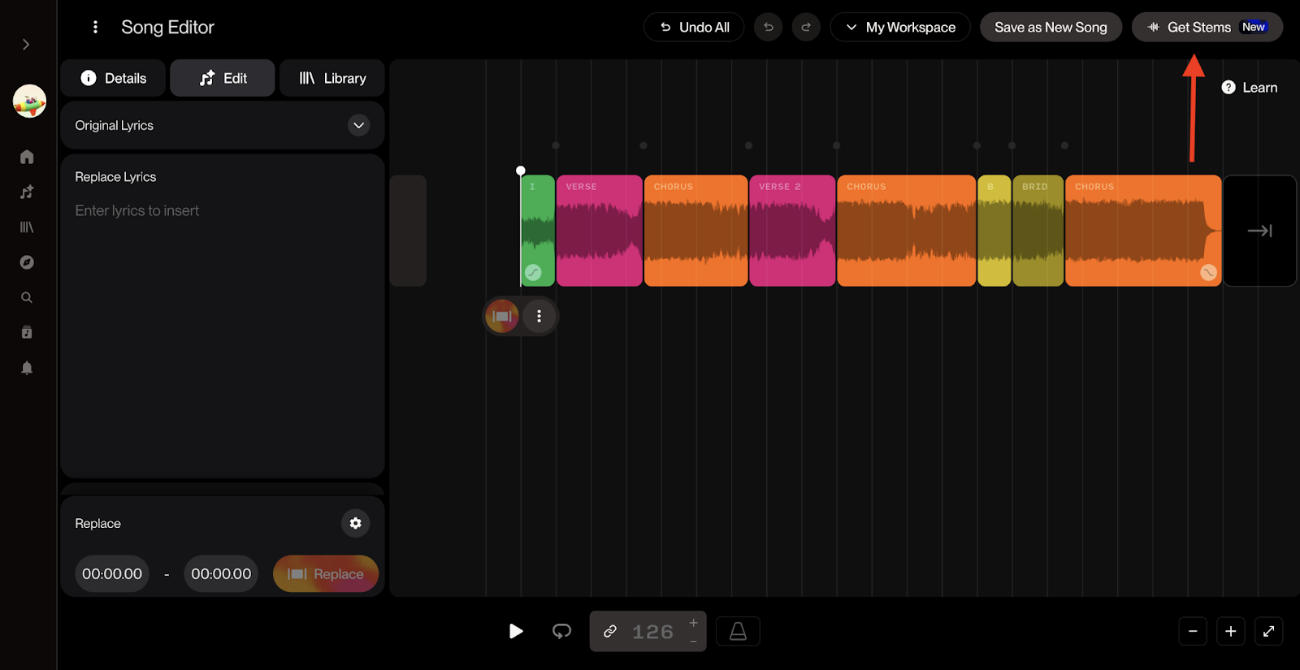This screenshot has height=670, width=1300.
Task: Switch to the Details tab
Action: click(x=113, y=78)
